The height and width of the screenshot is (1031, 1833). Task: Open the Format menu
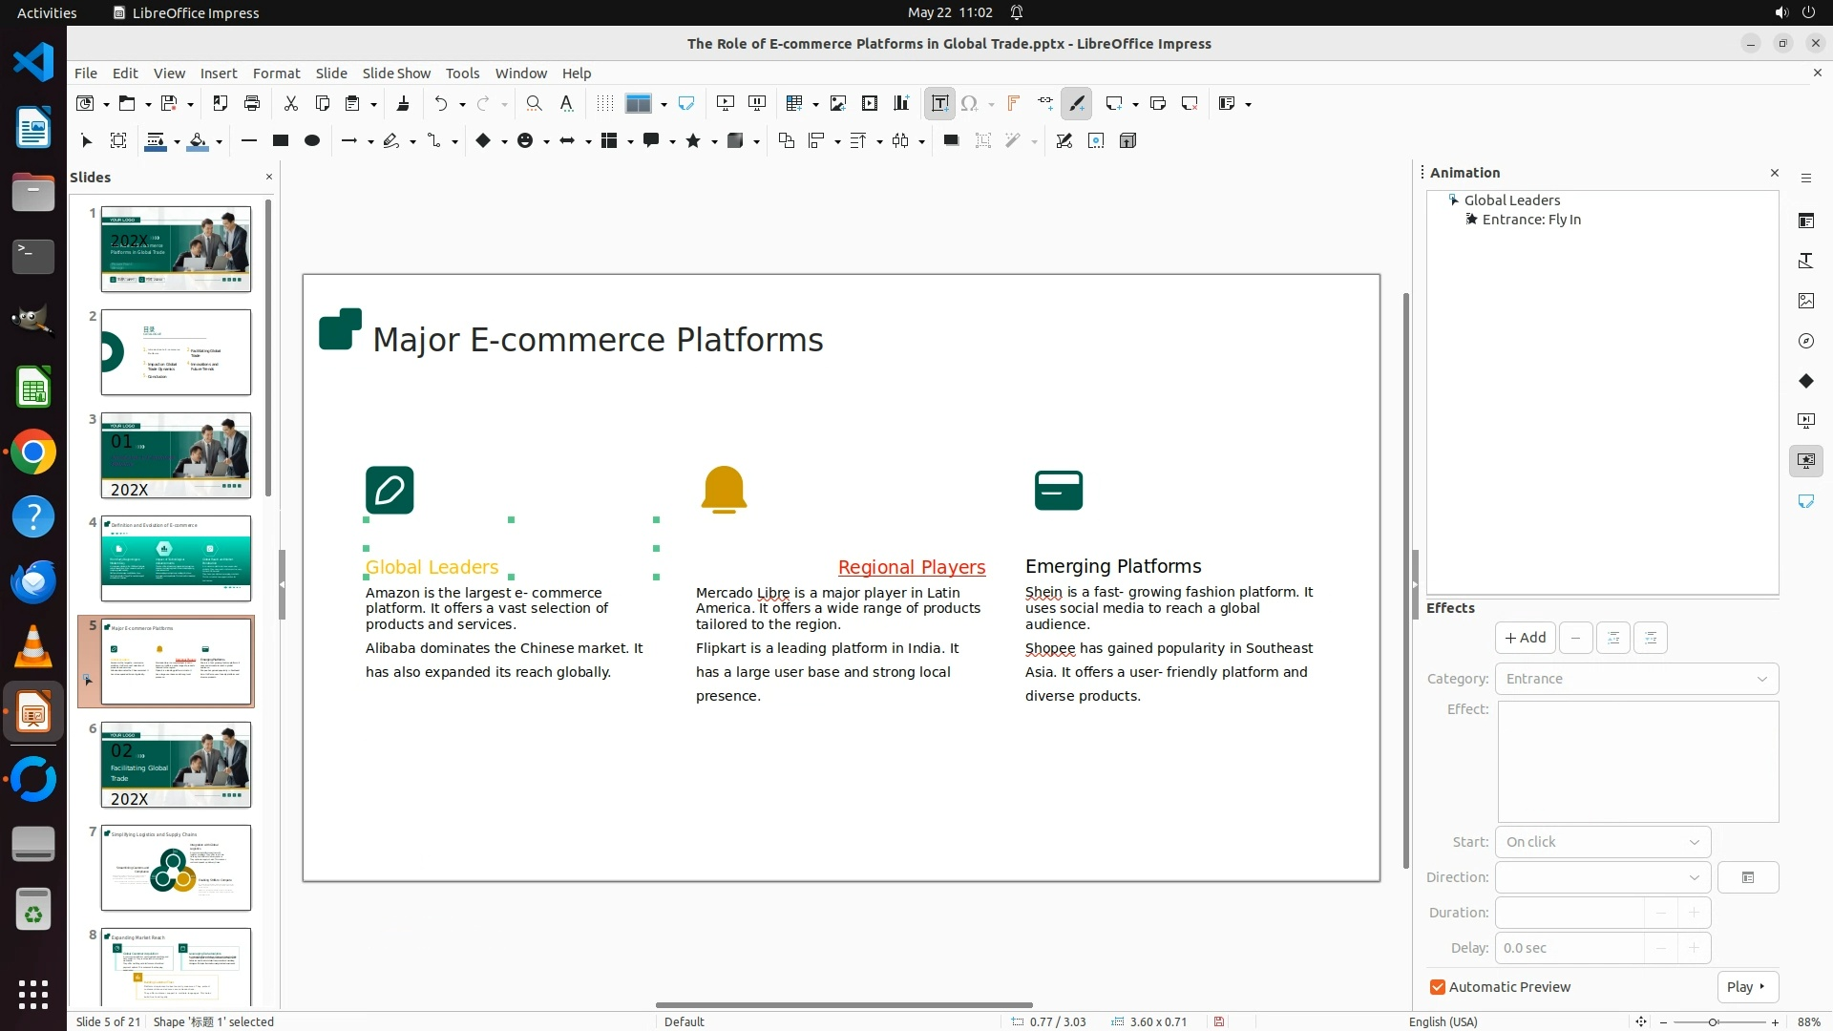[x=276, y=73]
